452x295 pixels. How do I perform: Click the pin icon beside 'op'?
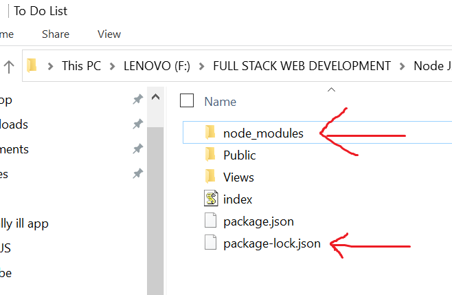tap(138, 99)
